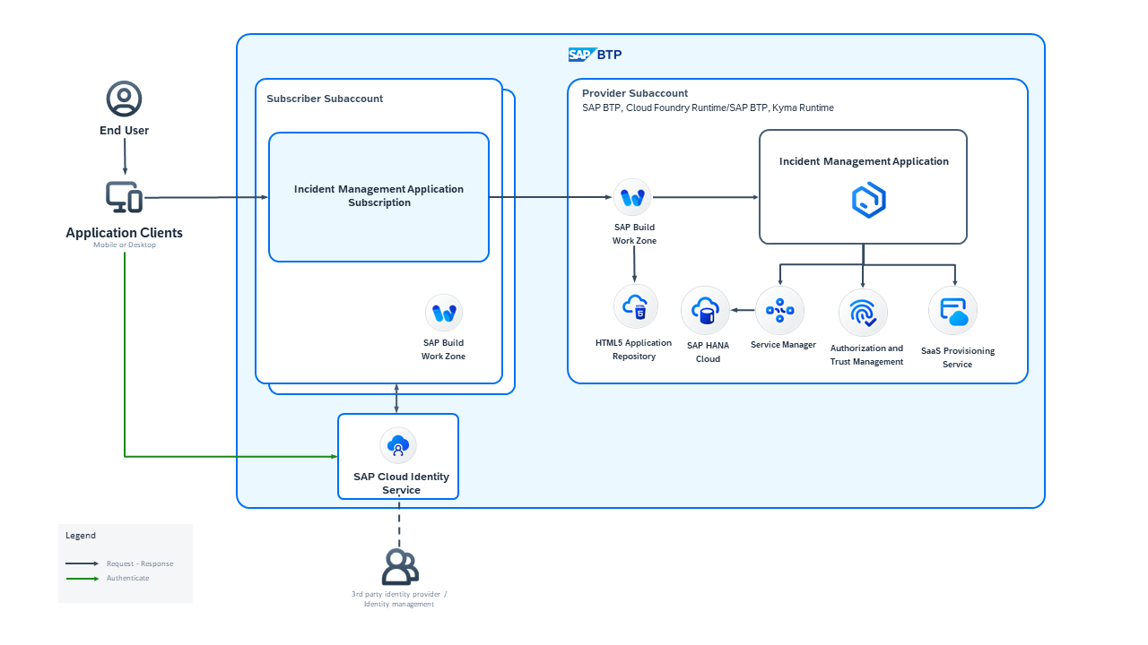Screen dimensions: 1148x645
Task: Select the SAP Build Work Zone icon in Provider Subaccount
Action: [x=632, y=197]
